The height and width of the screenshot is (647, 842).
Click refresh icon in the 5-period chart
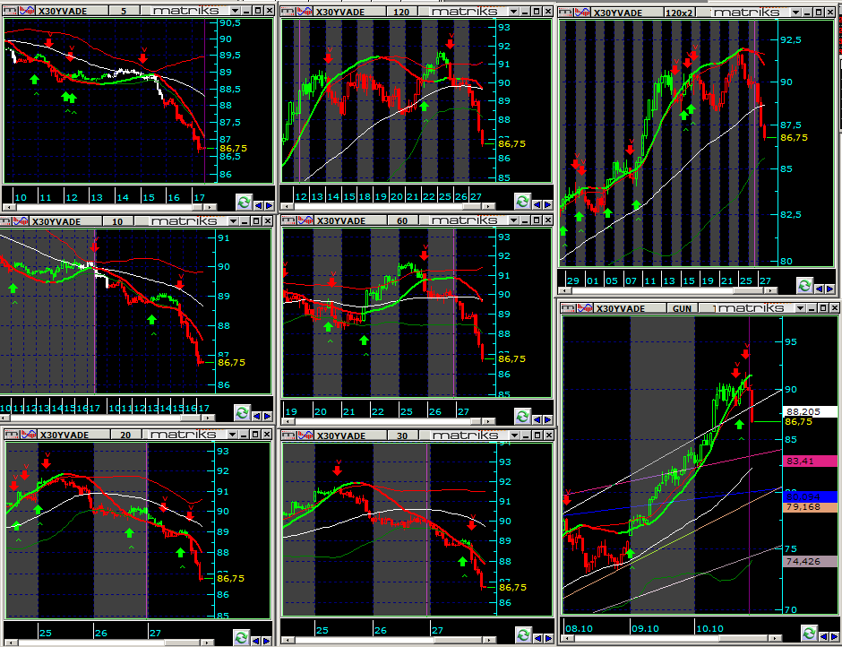[242, 203]
